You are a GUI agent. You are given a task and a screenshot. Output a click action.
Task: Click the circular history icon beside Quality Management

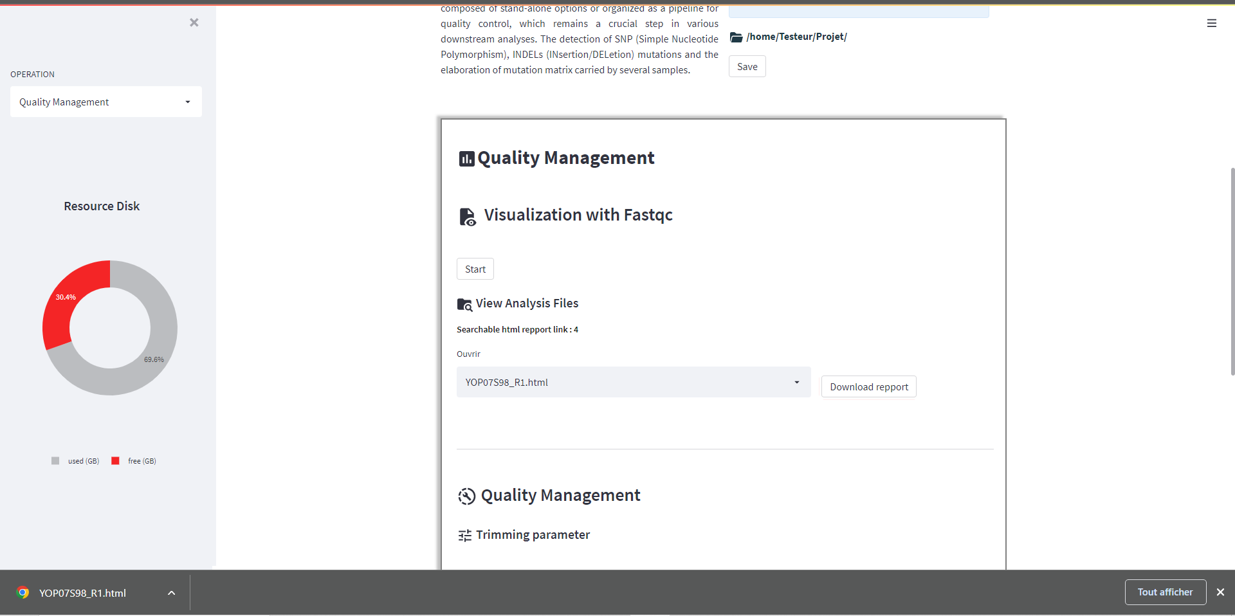pos(466,496)
